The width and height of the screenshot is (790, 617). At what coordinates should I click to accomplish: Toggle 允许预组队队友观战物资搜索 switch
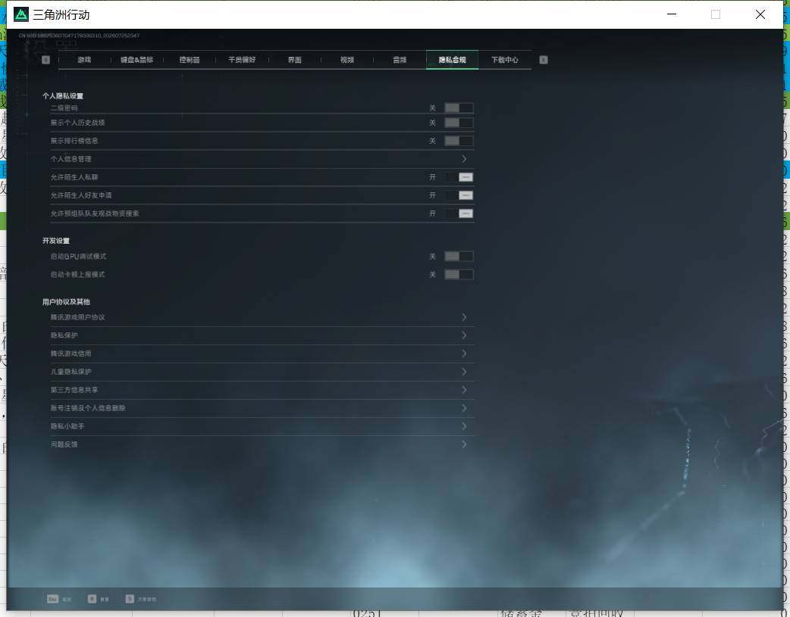pos(459,213)
